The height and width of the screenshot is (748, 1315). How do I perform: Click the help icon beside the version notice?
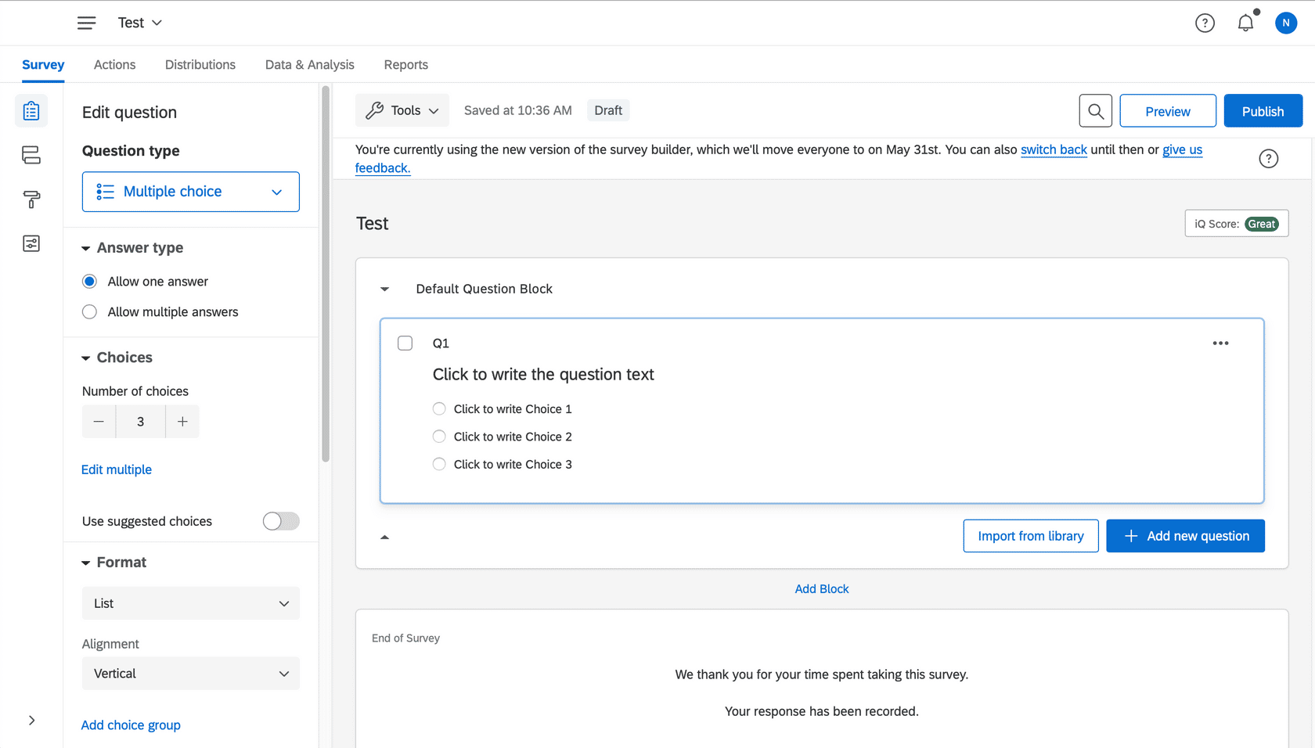(1268, 159)
